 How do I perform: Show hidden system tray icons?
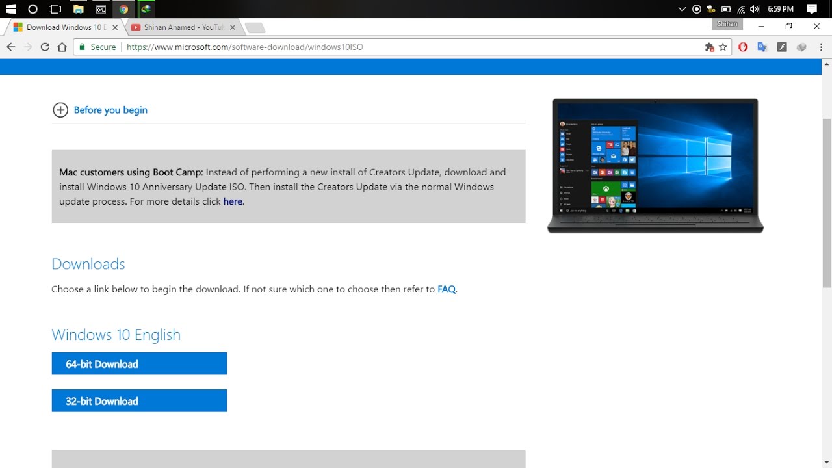682,9
